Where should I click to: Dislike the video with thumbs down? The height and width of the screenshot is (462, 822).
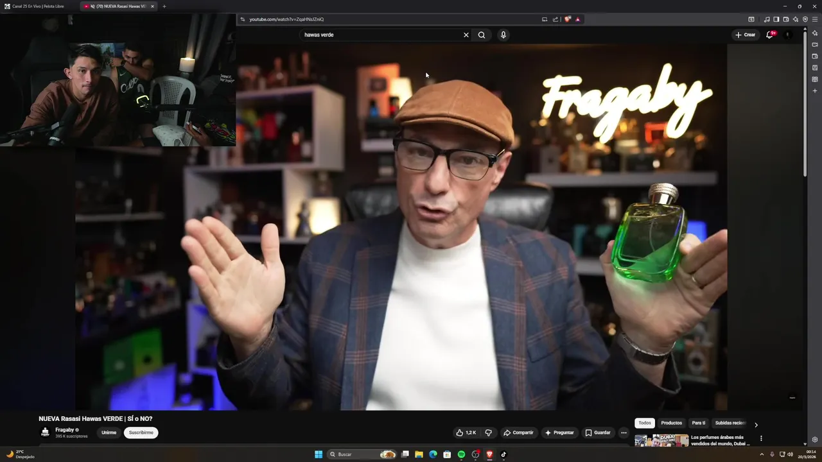coord(489,432)
